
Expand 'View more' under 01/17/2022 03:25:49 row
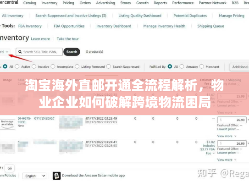pyautogui.click(x=227, y=136)
